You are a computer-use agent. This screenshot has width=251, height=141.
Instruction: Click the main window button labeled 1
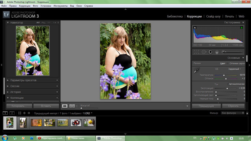(x=5, y=113)
